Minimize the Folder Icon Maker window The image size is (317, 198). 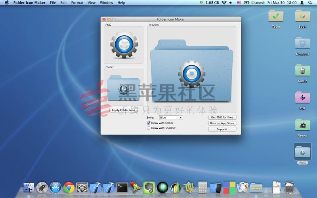[109, 19]
